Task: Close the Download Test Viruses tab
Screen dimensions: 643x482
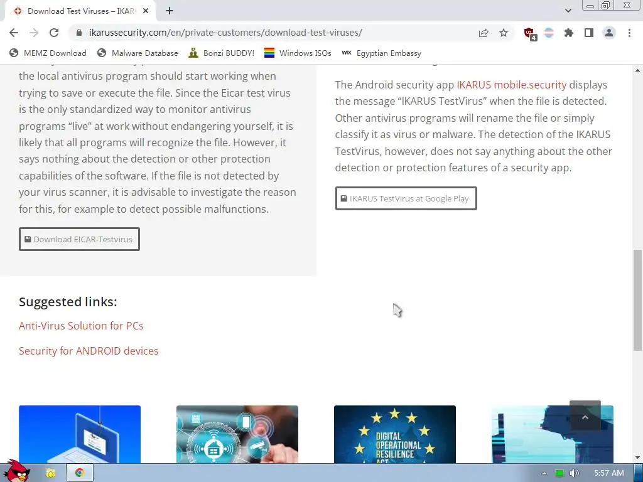Action: (146, 11)
